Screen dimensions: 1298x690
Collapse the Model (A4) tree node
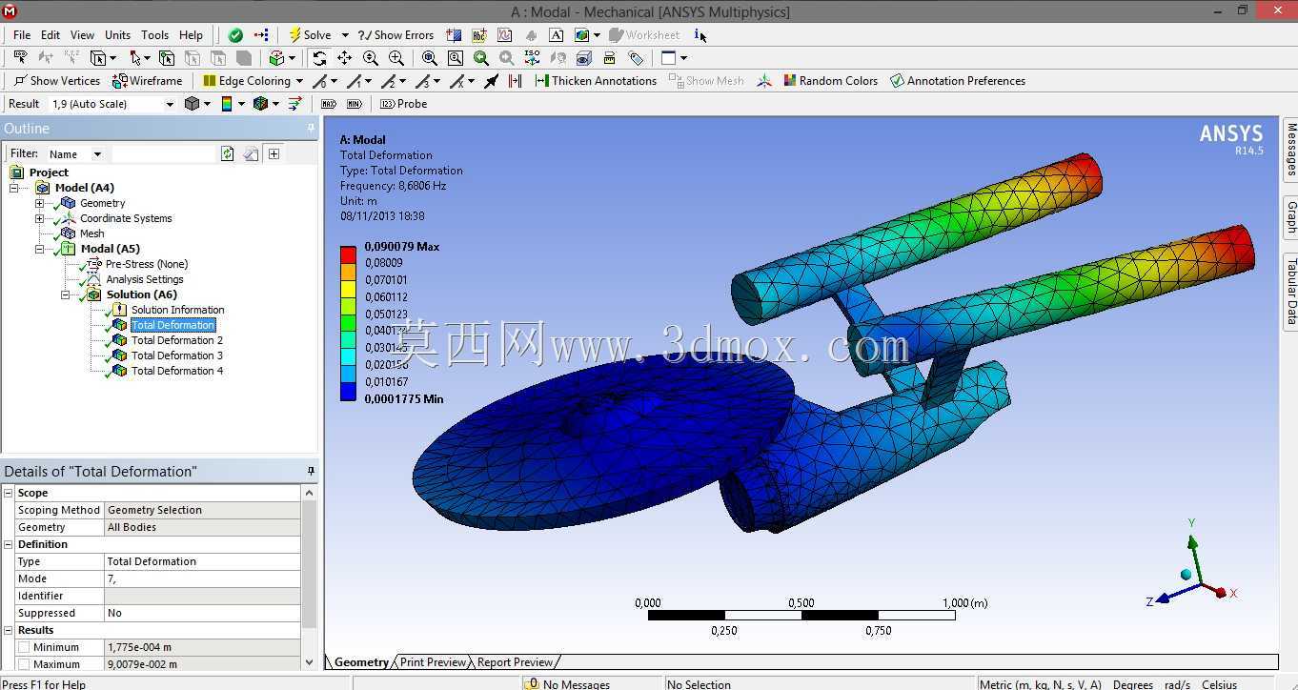point(14,188)
